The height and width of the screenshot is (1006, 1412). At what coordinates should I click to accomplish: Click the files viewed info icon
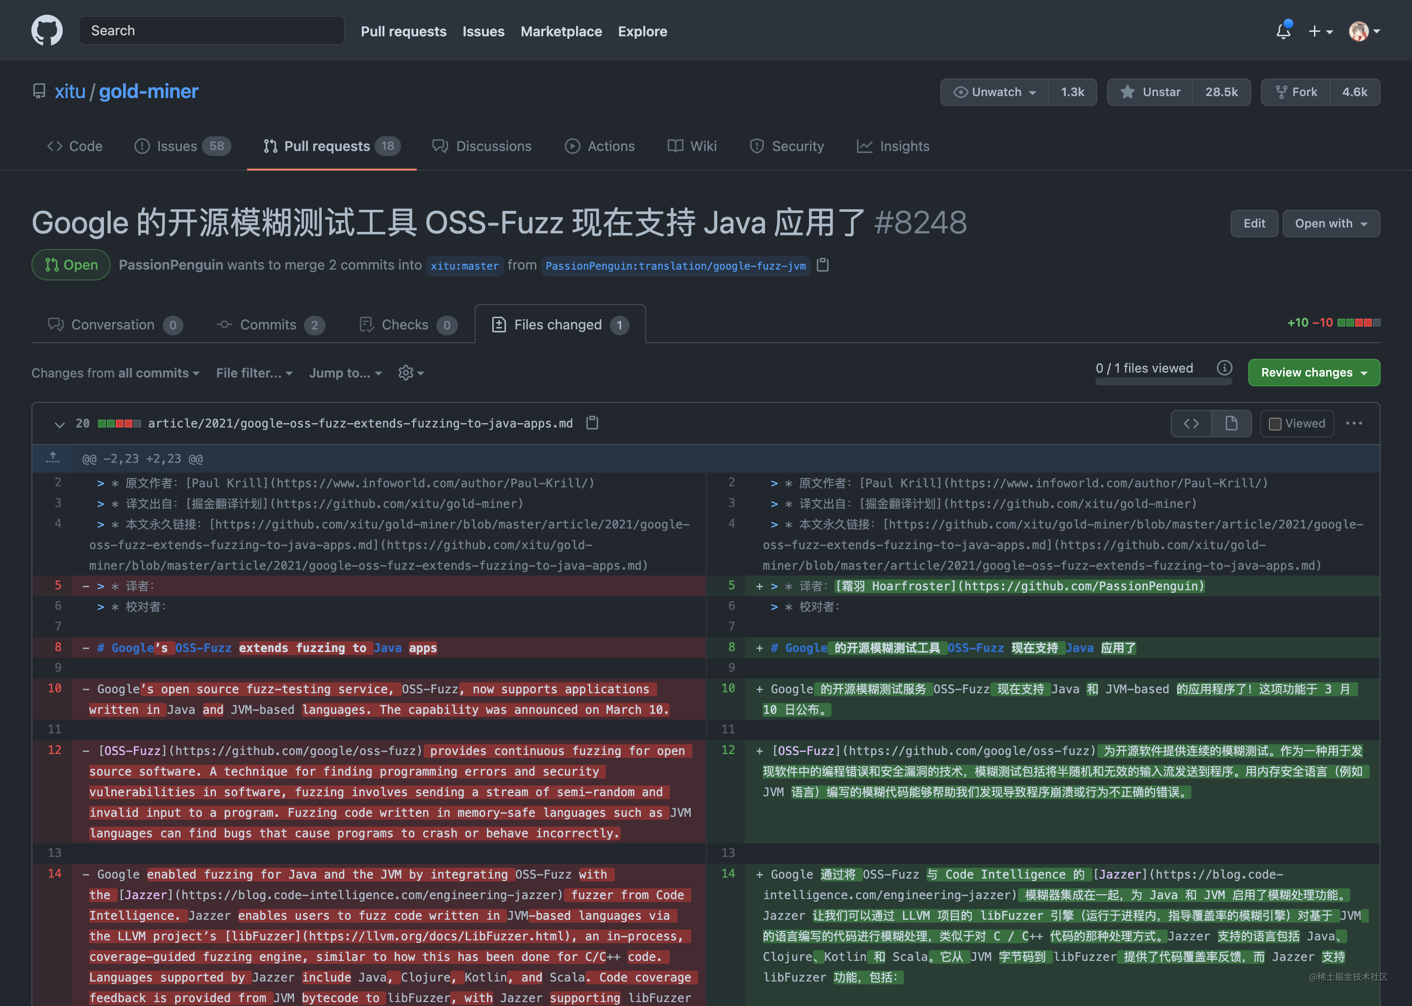coord(1224,368)
